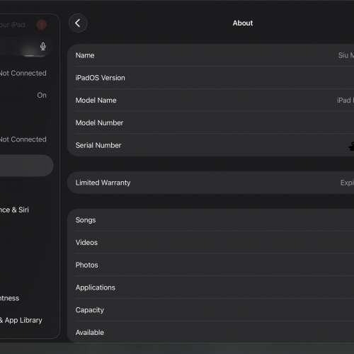354x354 pixels.
Task: Tap the red badge in the sidebar
Action: 41,25
